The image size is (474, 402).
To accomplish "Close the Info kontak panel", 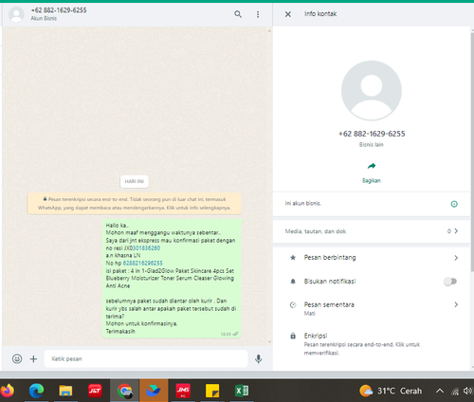I will [x=288, y=14].
